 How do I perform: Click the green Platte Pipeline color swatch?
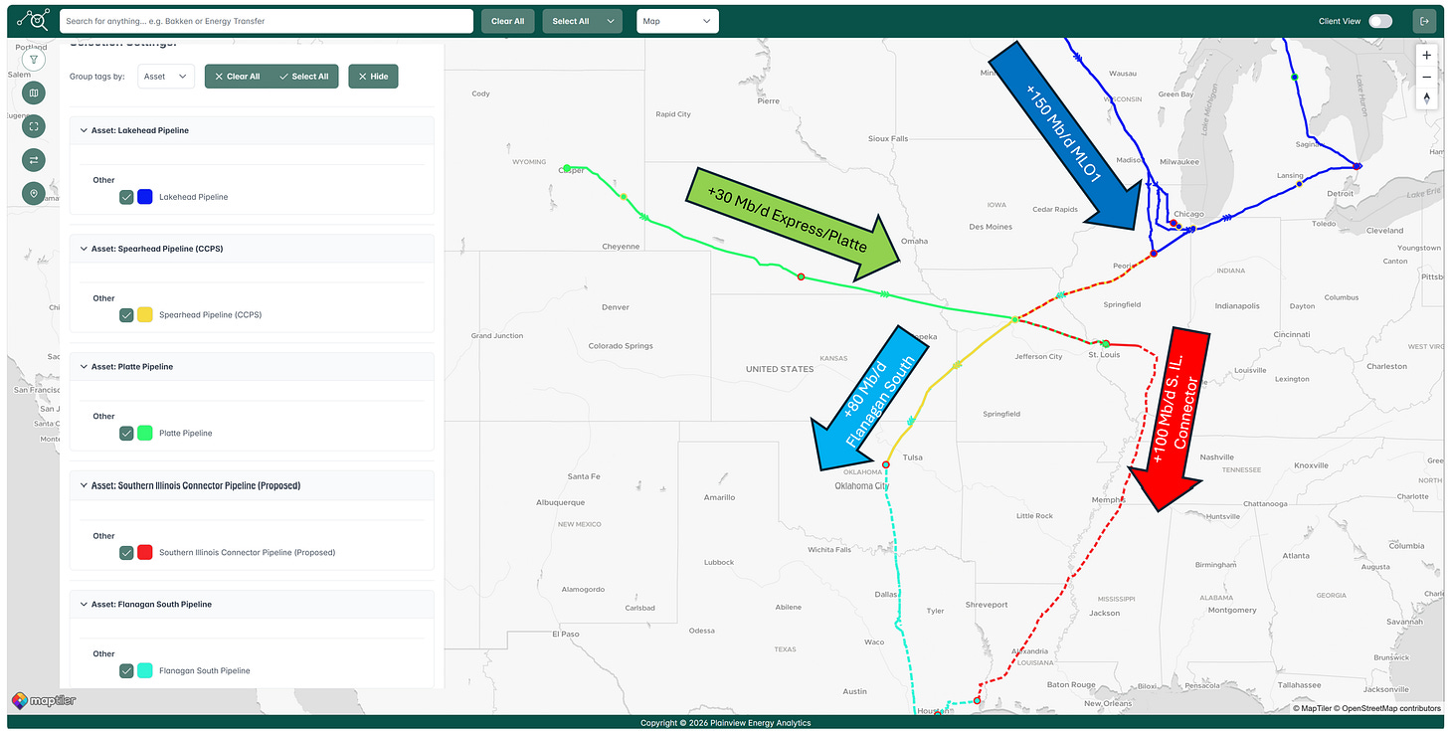(x=145, y=434)
